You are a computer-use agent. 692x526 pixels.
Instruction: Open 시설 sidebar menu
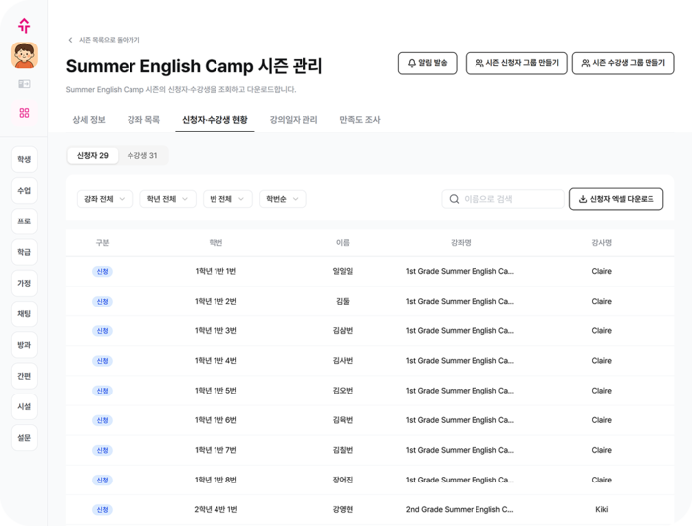(24, 406)
